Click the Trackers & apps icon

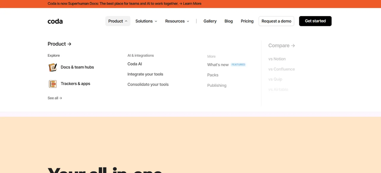(x=53, y=84)
